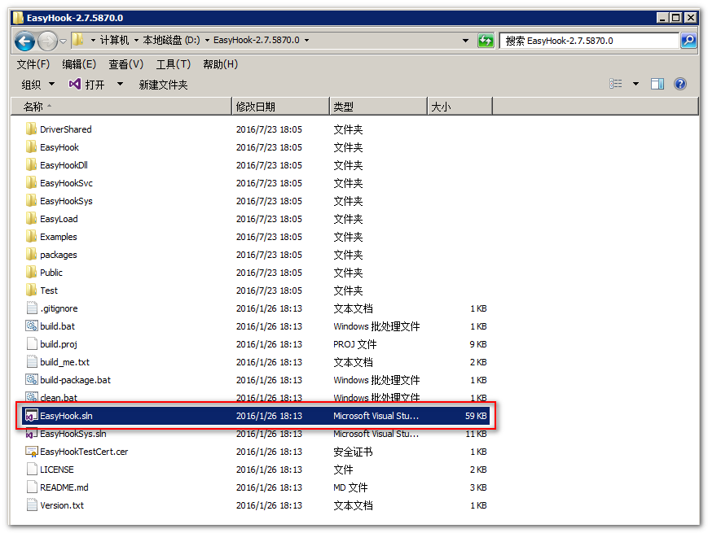Select the EasyHookSys folder icon

pyautogui.click(x=31, y=201)
